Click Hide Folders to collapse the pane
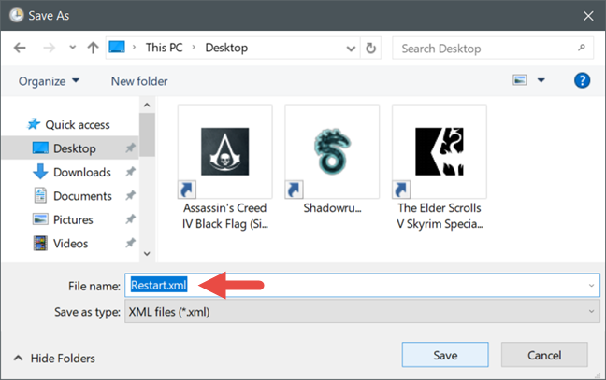Screen dimensions: 606x380 pyautogui.click(x=54, y=358)
